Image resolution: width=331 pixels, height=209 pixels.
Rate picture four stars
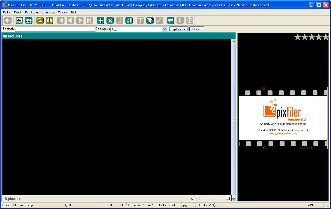[318, 37]
